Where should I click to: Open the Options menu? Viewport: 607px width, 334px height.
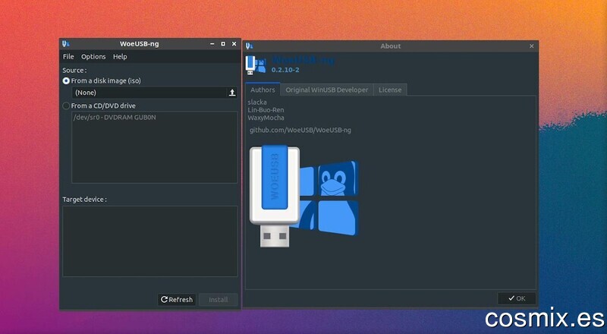pos(93,57)
